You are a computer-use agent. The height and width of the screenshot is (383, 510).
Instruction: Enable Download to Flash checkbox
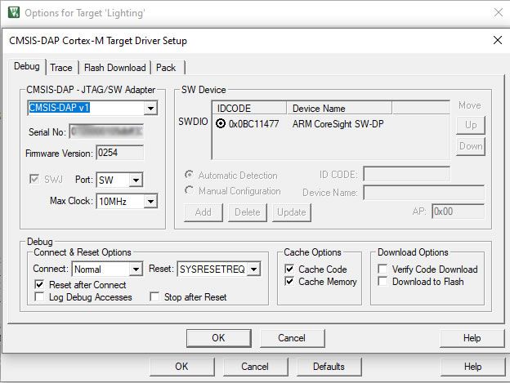click(x=382, y=281)
